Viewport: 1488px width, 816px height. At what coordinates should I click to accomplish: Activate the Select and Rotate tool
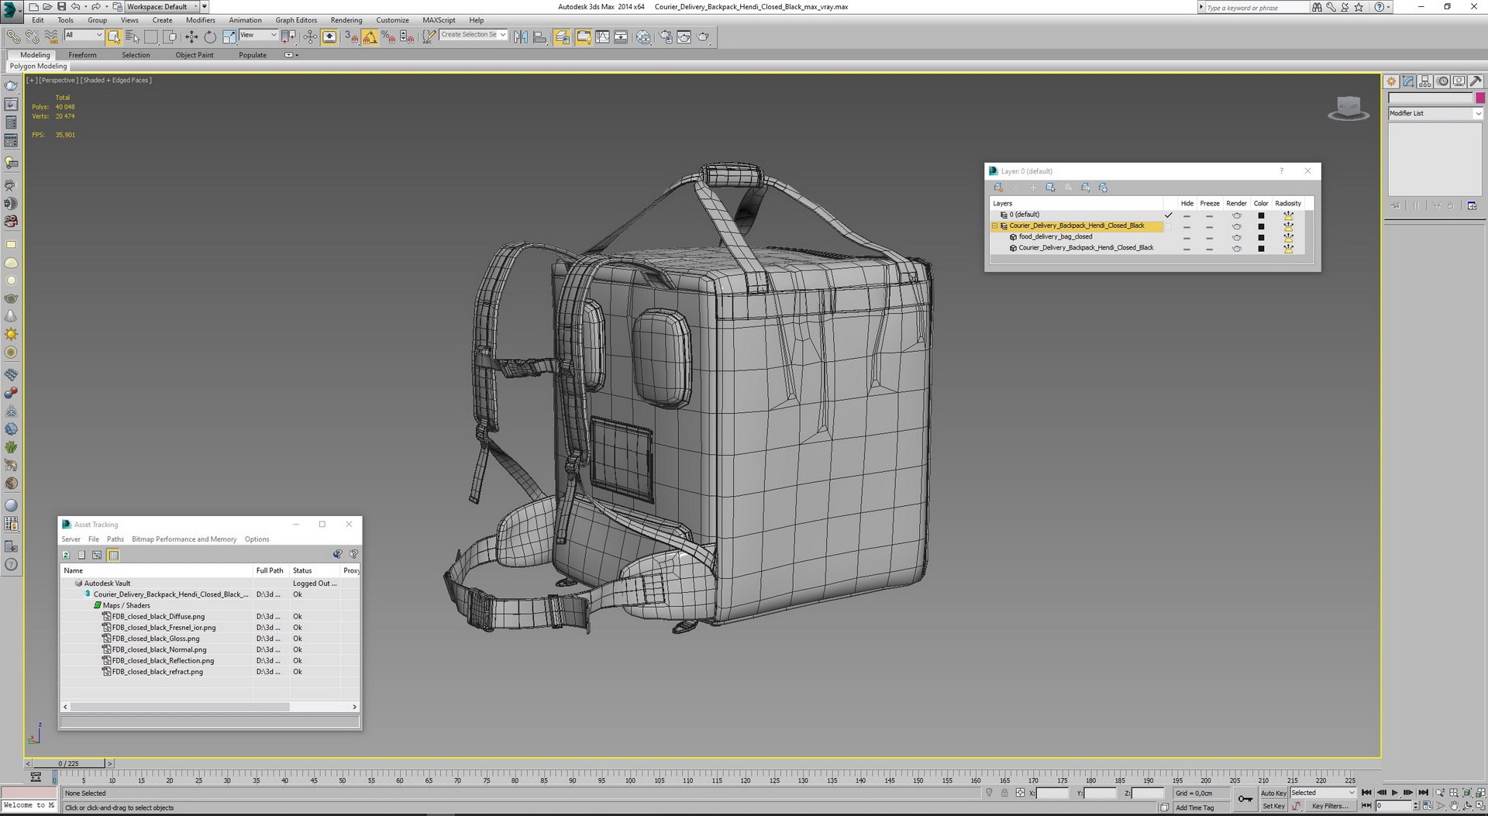coord(210,36)
